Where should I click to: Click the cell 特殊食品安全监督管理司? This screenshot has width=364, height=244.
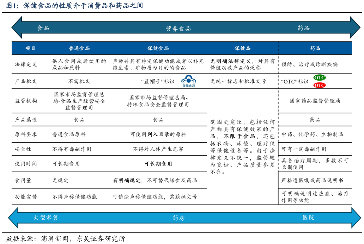158,105
